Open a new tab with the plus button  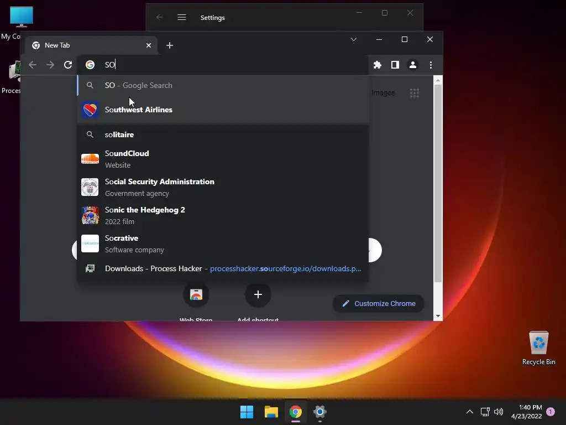tap(170, 45)
